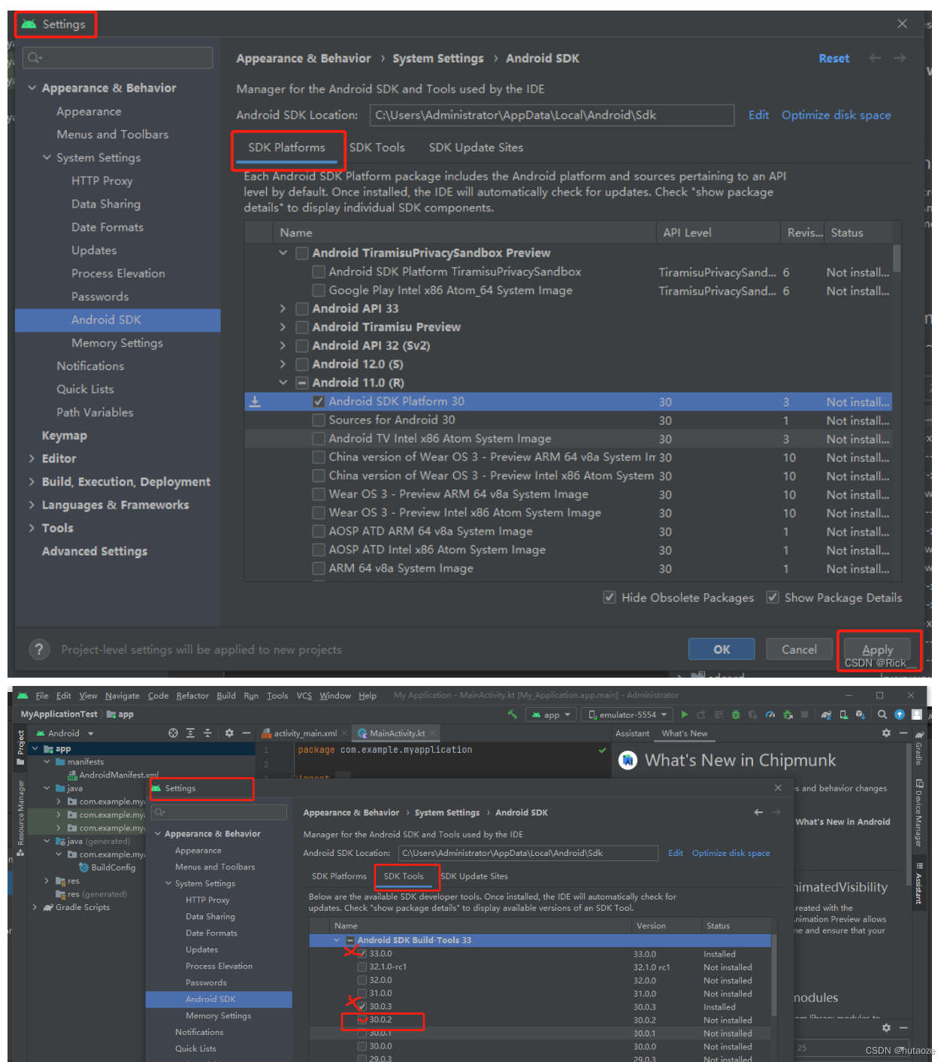Click back arrow in upper Settings dialog
The height and width of the screenshot is (1062, 947).
[x=875, y=58]
